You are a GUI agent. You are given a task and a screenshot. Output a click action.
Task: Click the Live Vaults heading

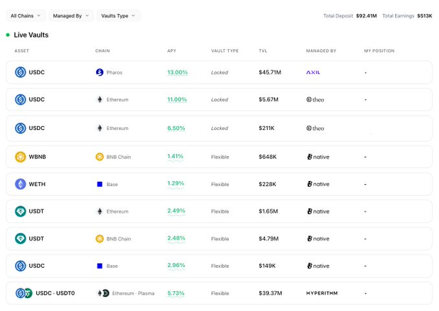(x=31, y=35)
